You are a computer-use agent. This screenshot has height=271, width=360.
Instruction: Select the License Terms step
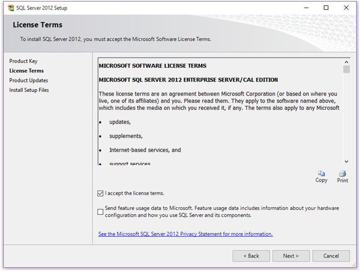(26, 71)
